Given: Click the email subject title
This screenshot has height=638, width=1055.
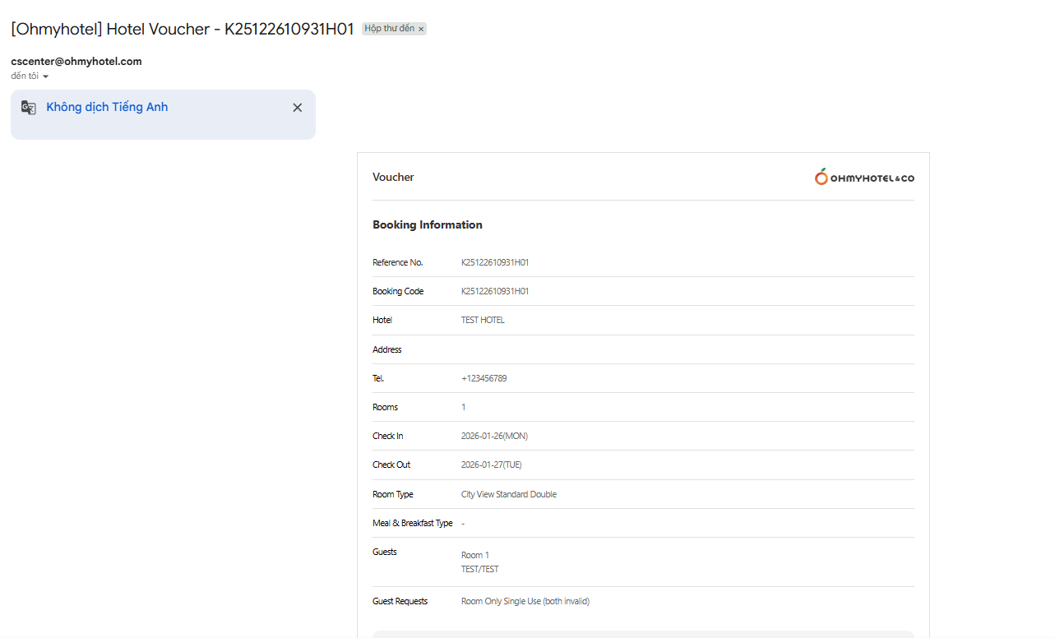Looking at the screenshot, I should click(182, 29).
